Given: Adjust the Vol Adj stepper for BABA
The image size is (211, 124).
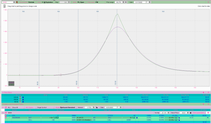Looking at the screenshot, I should point(168,113).
